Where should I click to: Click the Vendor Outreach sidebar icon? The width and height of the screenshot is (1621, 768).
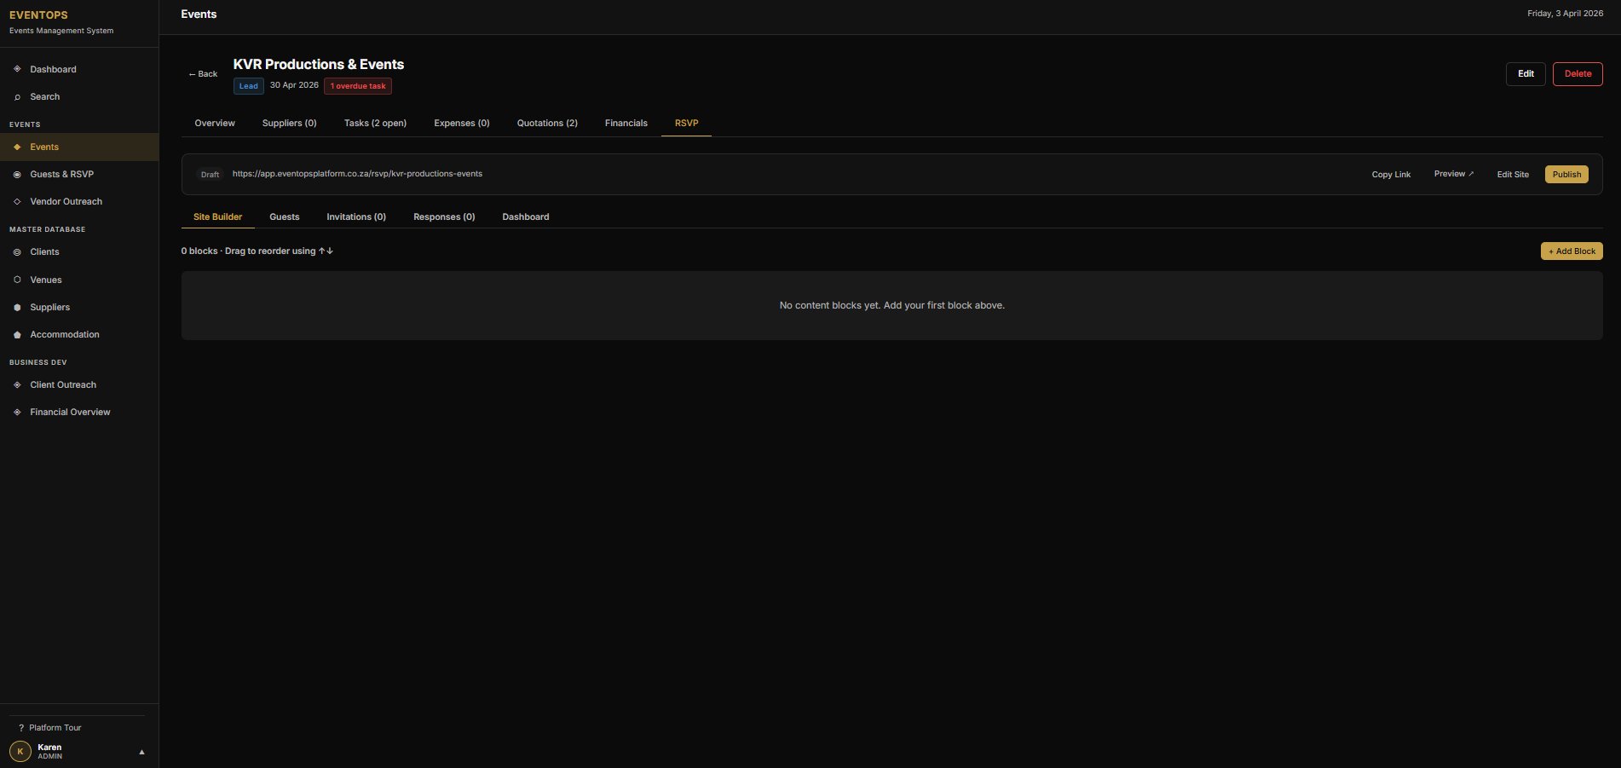(x=17, y=202)
